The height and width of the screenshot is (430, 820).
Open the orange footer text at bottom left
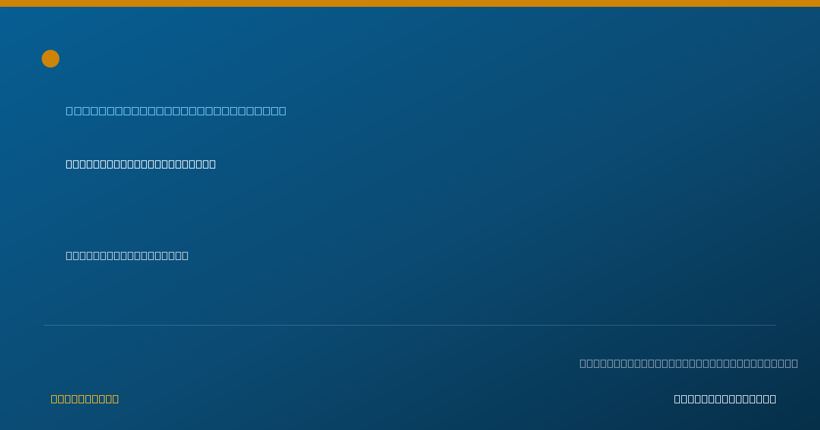pyautogui.click(x=85, y=399)
